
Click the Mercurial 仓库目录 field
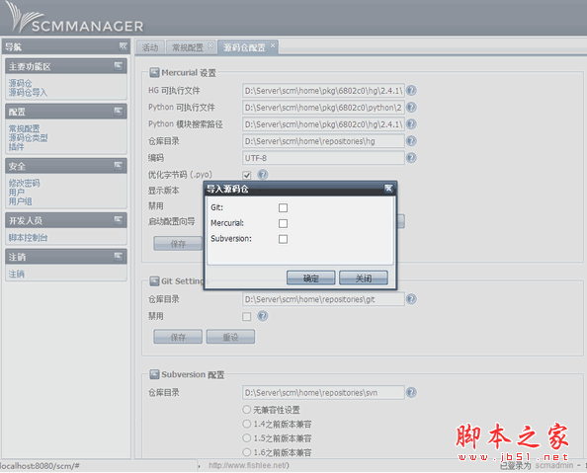point(323,141)
